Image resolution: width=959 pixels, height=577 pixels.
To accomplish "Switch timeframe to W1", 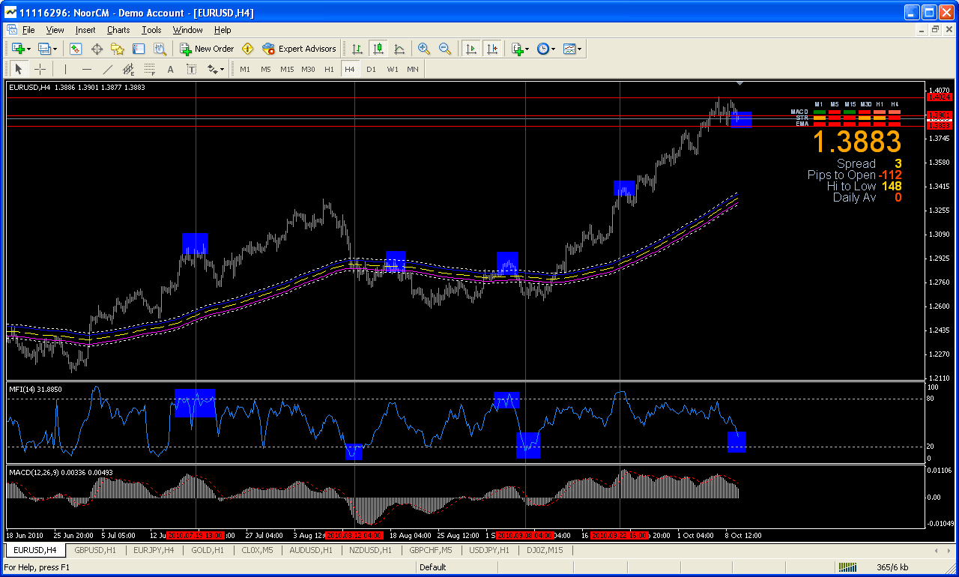I will (393, 69).
